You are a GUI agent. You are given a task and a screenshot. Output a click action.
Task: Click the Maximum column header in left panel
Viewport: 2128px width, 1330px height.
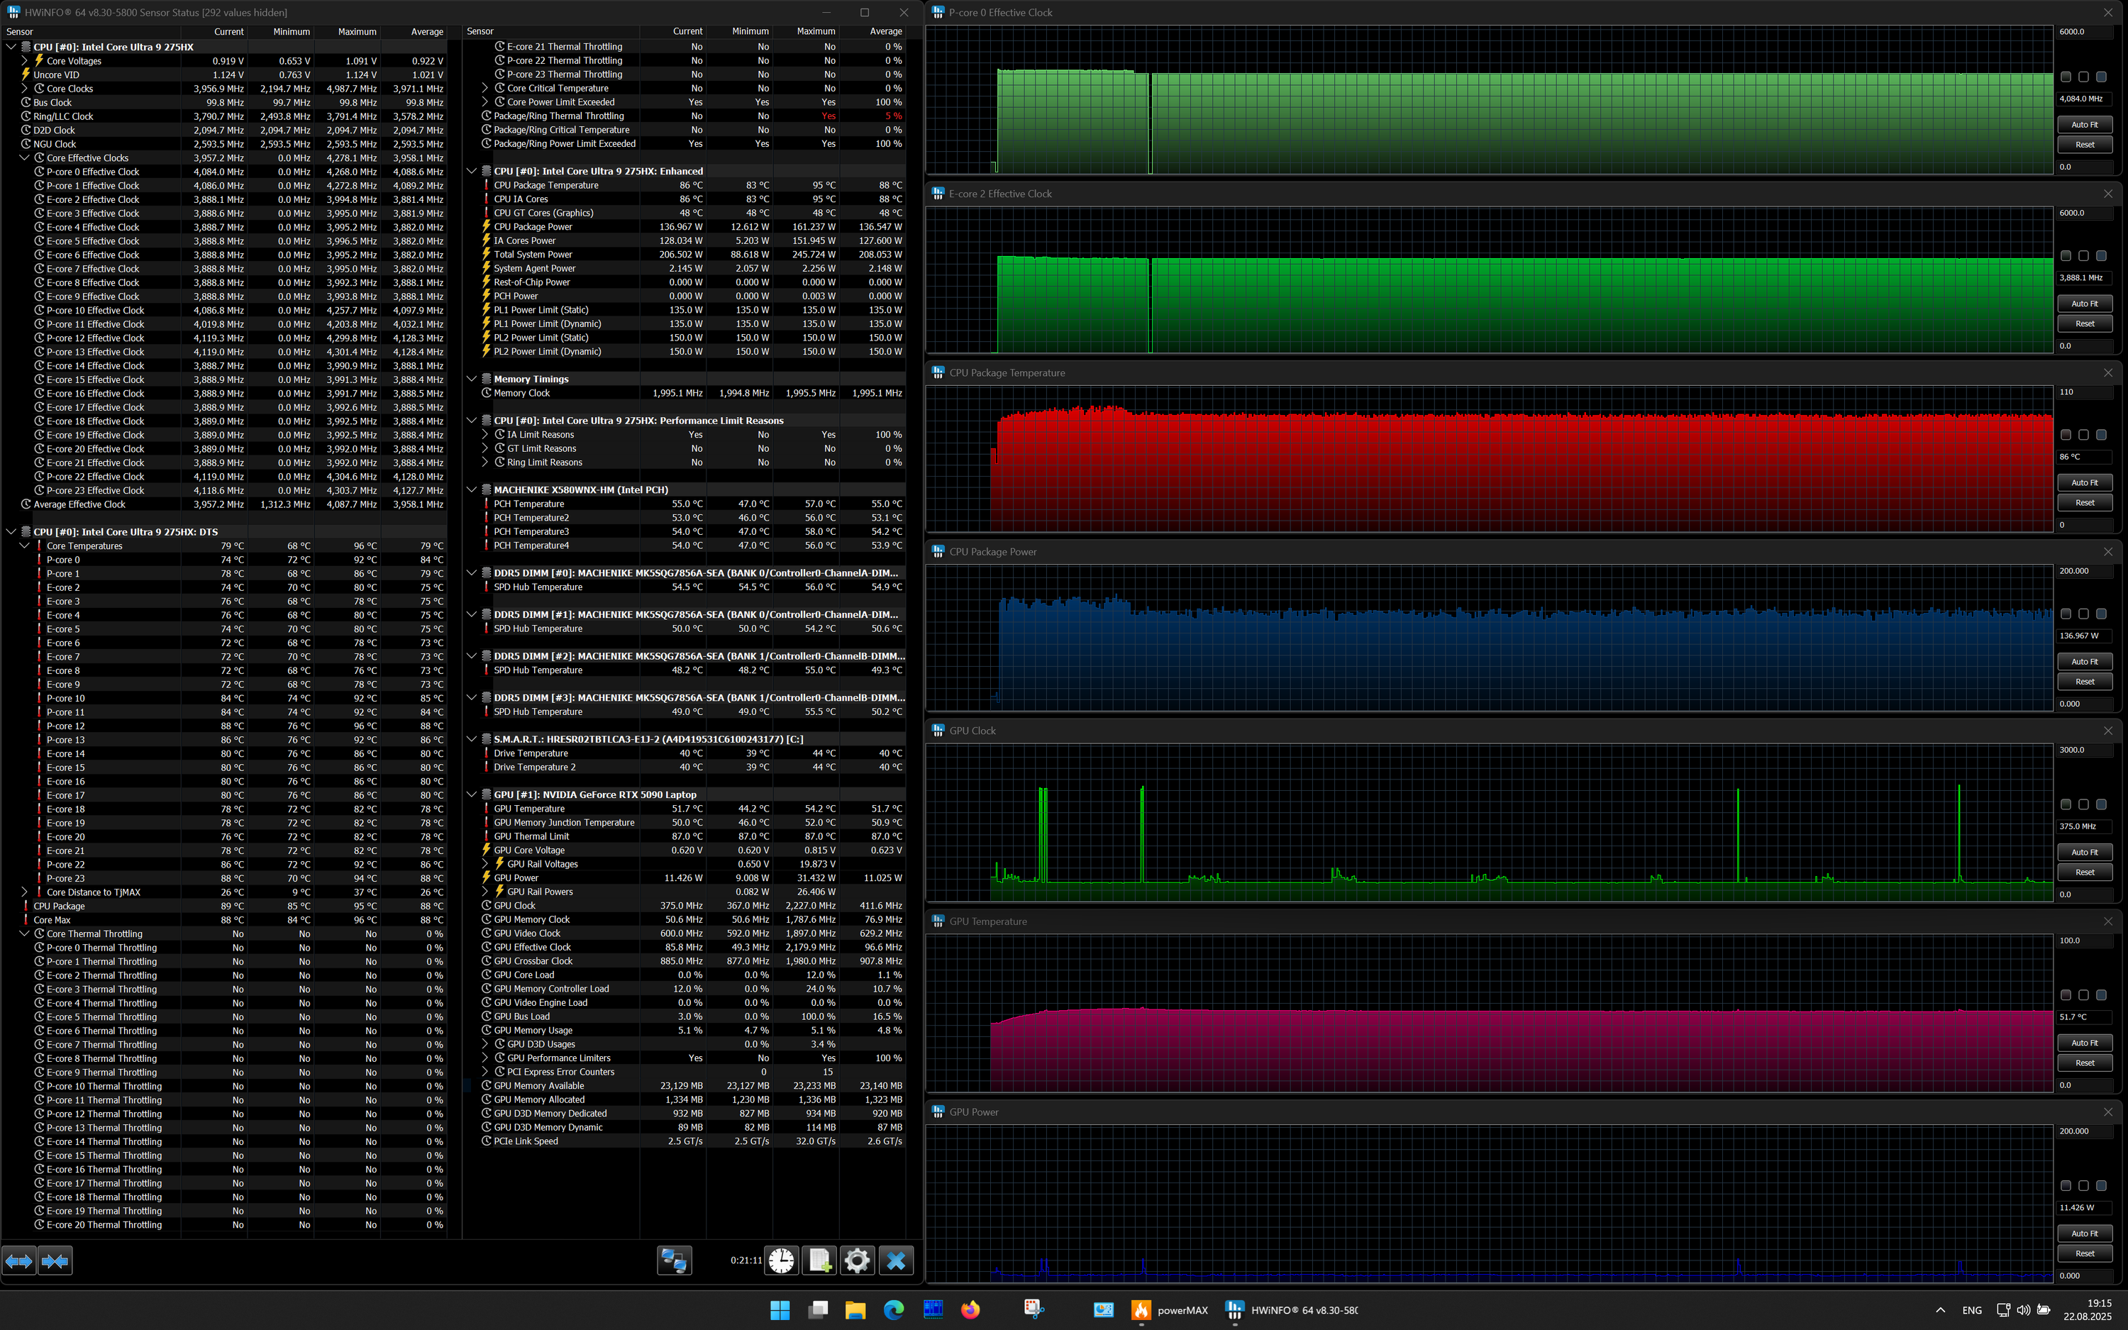point(356,32)
